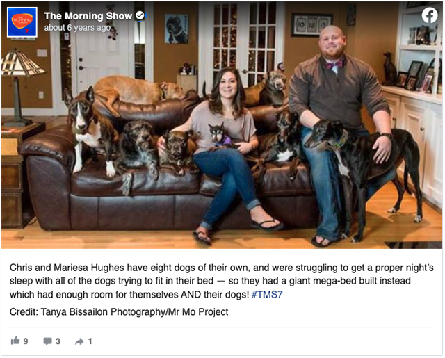Click the Facebook logo icon
The height and width of the screenshot is (358, 445).
pos(430,15)
